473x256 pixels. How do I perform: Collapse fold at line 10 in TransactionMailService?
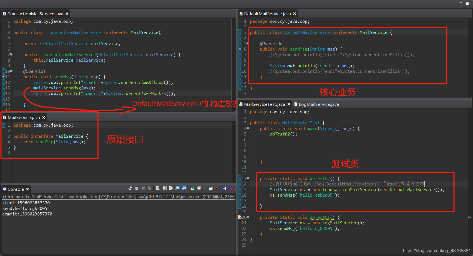pos(11,71)
